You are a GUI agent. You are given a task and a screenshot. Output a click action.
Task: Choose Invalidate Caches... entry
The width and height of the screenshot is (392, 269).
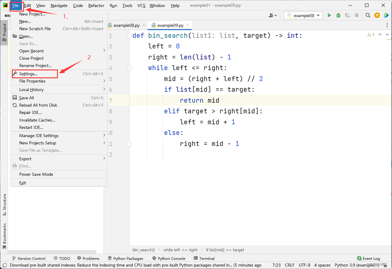pos(59,120)
